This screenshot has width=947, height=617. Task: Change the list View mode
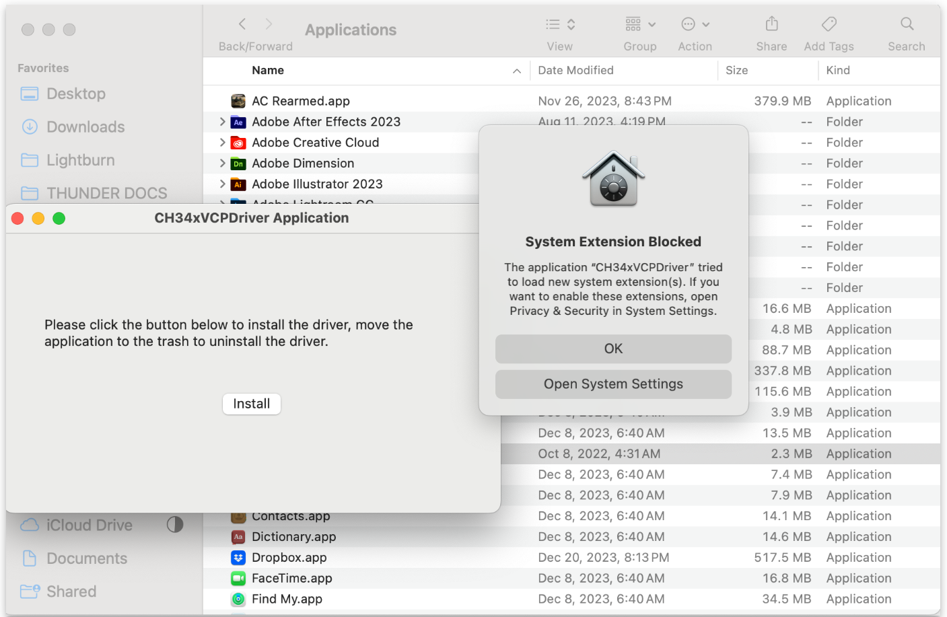pos(560,25)
